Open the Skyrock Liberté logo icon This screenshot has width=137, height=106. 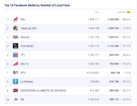pos(15,90)
